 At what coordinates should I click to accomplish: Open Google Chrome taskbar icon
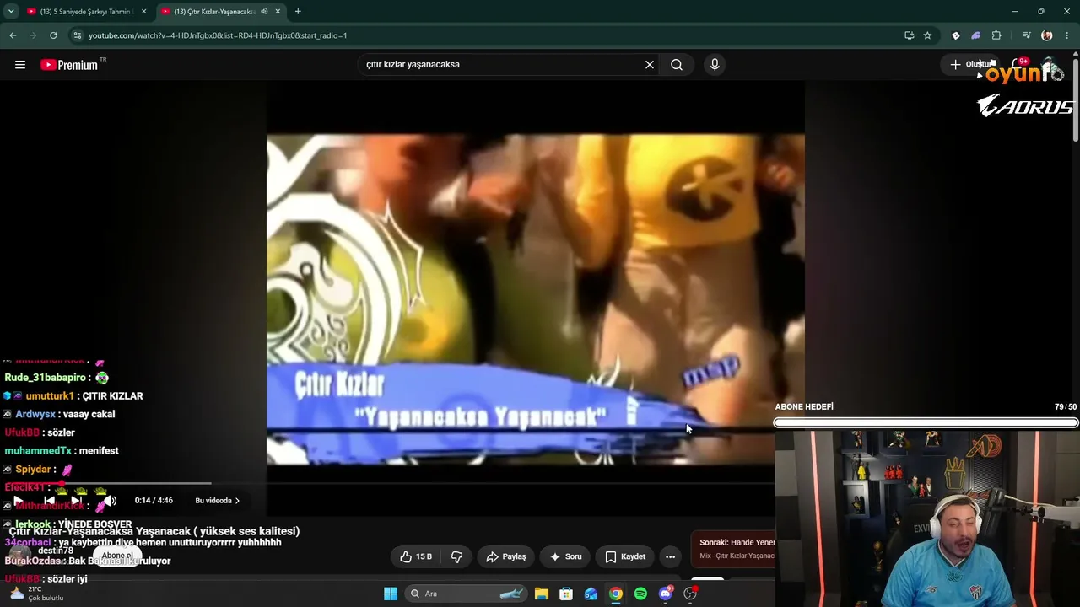616,594
